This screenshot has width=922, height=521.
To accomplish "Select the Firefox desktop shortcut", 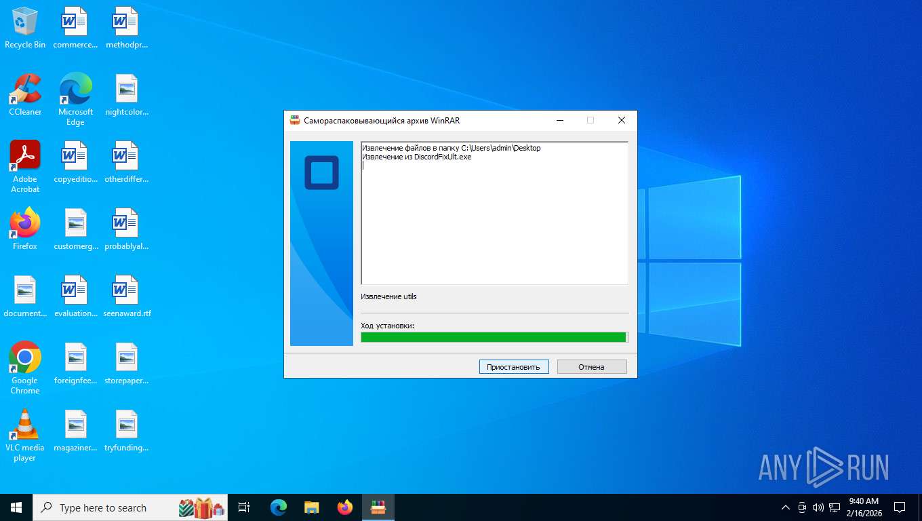I will coord(25,229).
